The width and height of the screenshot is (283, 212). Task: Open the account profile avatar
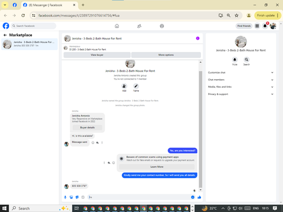point(273,26)
